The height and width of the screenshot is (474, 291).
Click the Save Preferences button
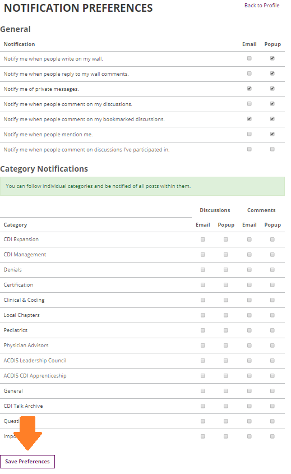pos(27,461)
